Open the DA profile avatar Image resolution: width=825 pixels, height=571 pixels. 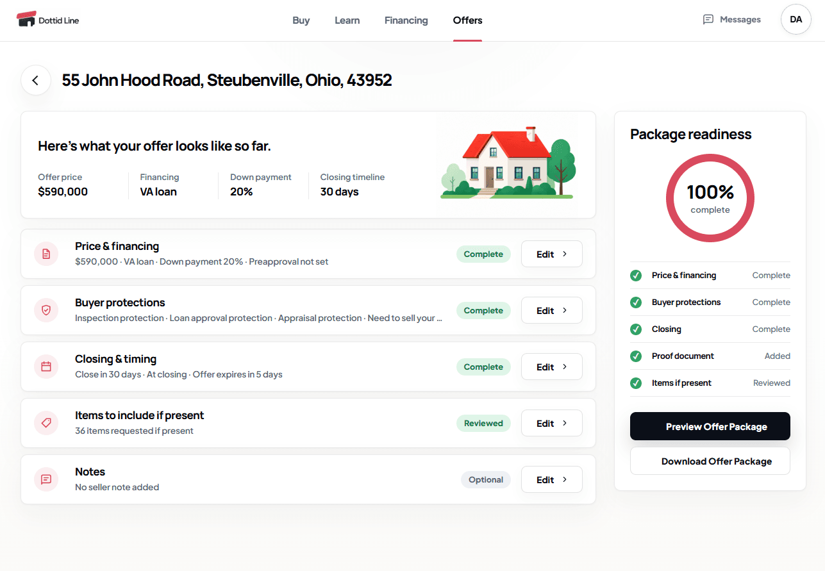tap(796, 19)
